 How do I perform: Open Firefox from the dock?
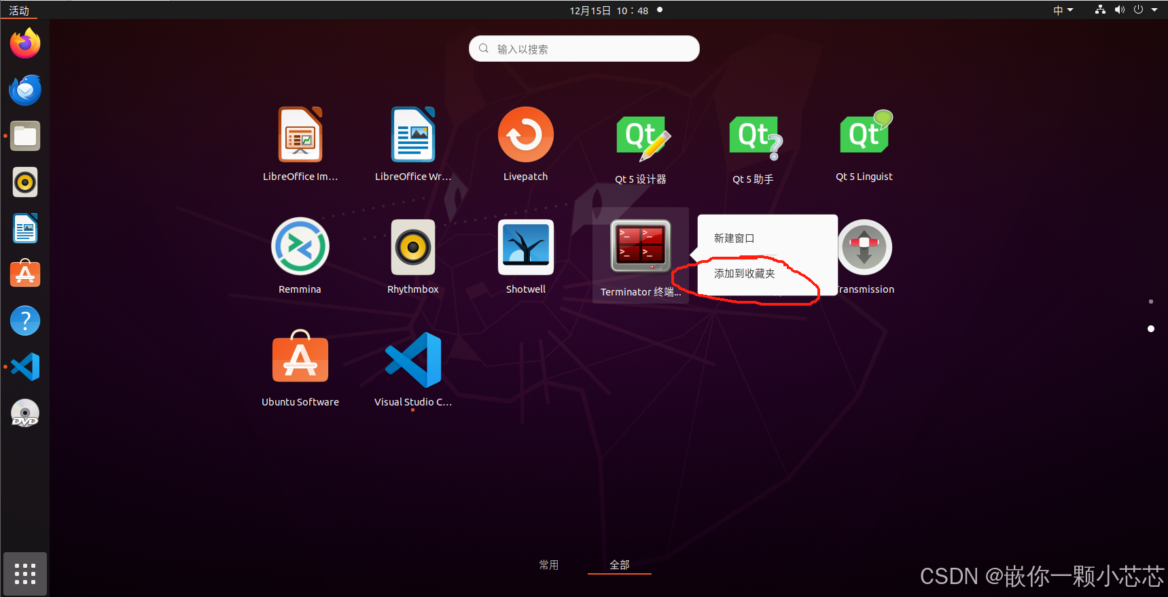click(x=25, y=43)
